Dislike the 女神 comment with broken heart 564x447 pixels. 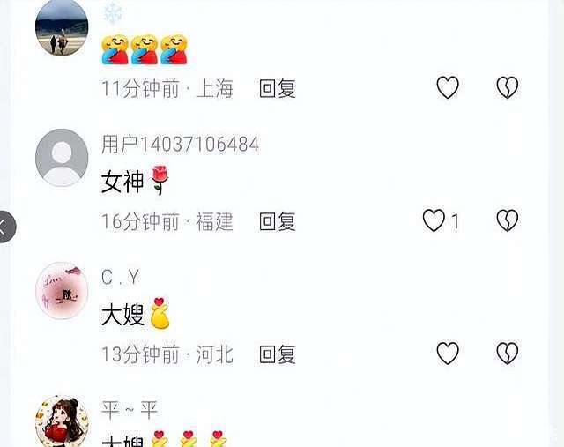(x=508, y=220)
